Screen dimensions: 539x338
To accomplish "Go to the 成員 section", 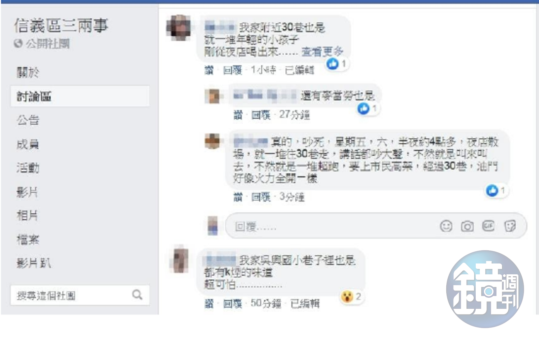I will pos(28,144).
